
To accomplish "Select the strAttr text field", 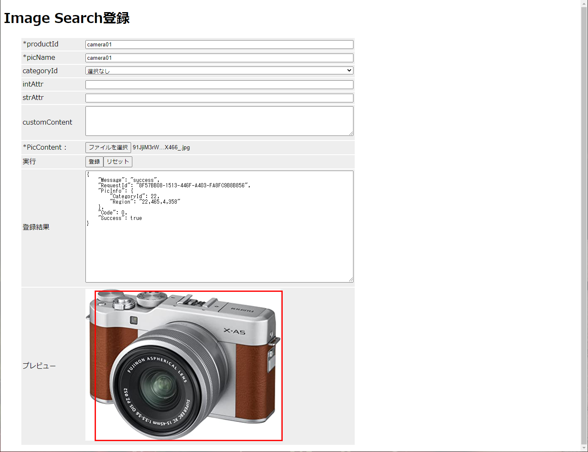I will pos(219,98).
